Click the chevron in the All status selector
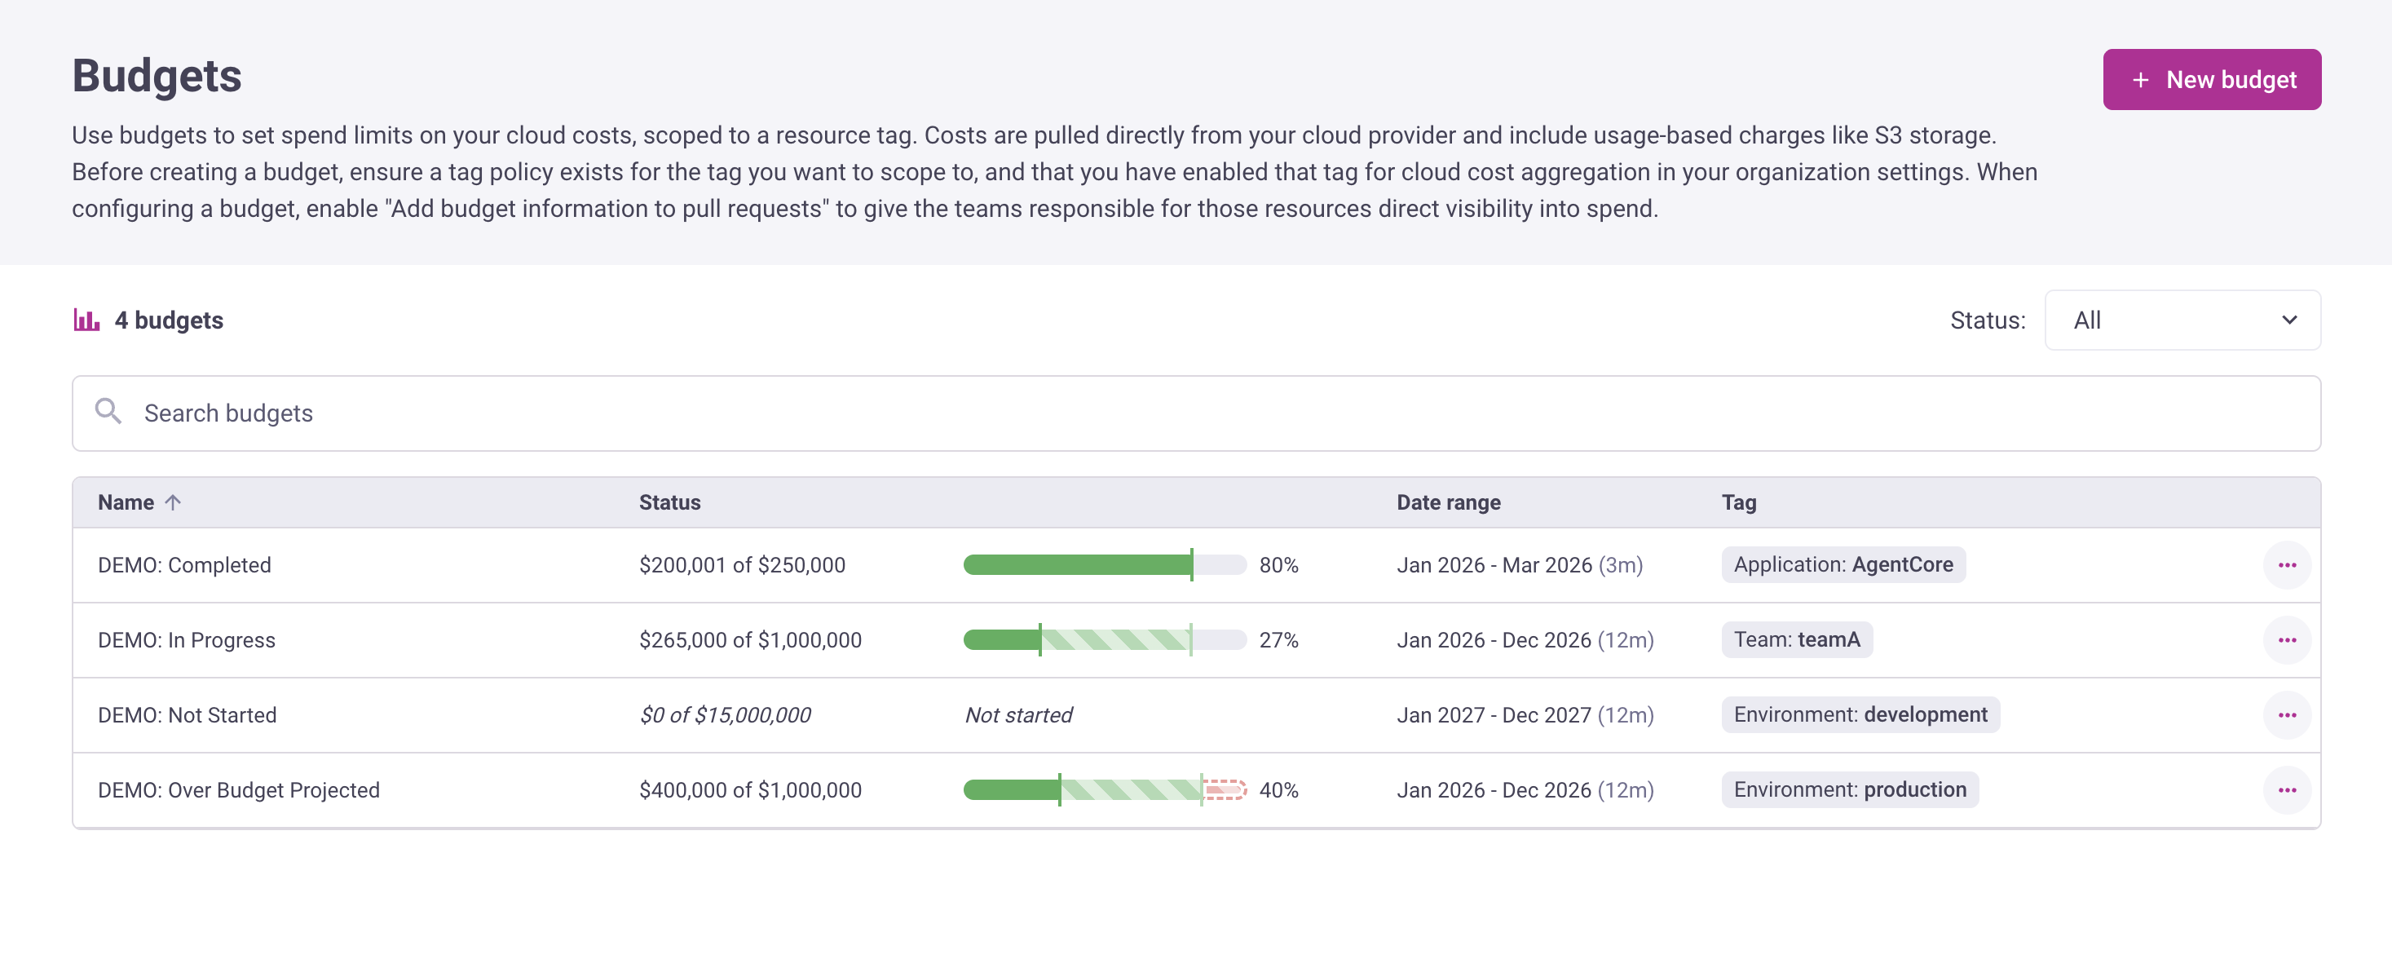Viewport: 2392px width, 959px height. tap(2289, 320)
